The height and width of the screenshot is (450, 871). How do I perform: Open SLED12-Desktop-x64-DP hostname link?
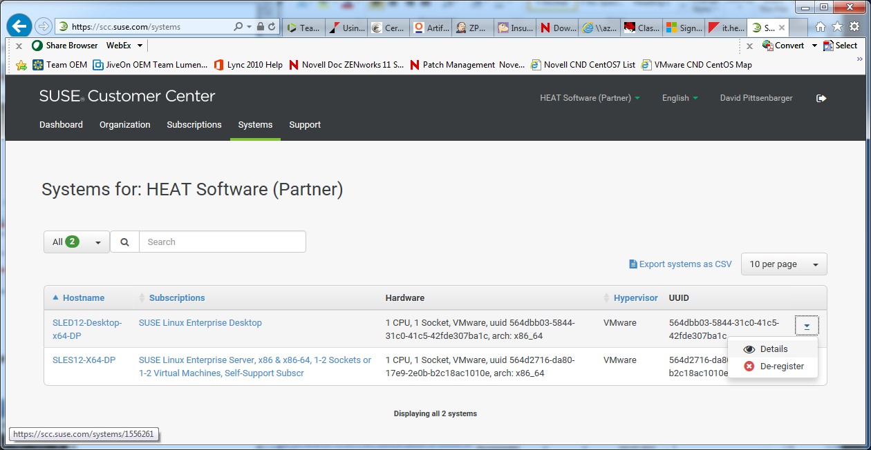click(x=87, y=329)
